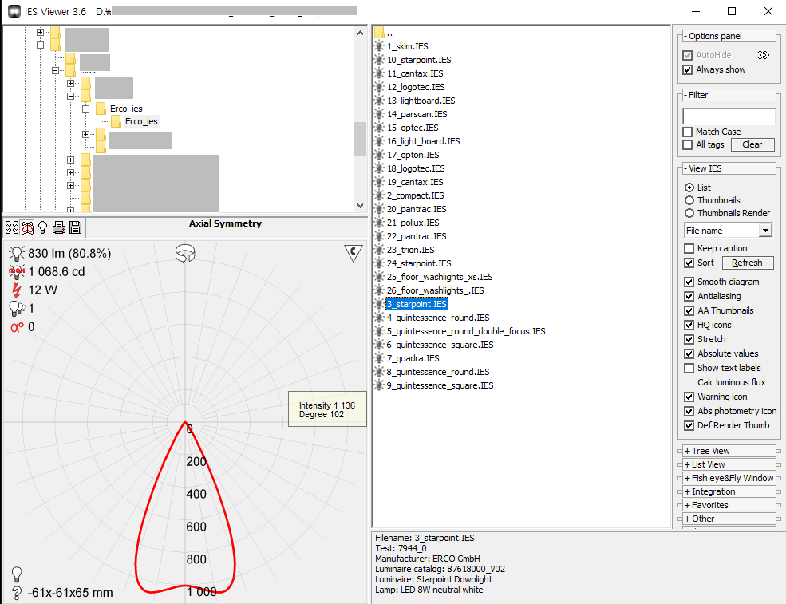This screenshot has width=786, height=604.
Task: Enable the All tags checkbox
Action: (x=688, y=145)
